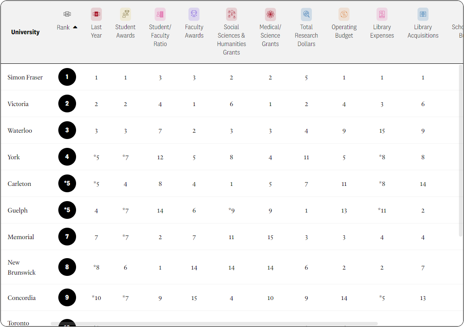Click the Rank column icon

click(x=67, y=14)
